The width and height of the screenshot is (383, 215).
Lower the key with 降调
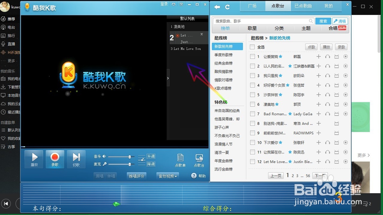coord(151,164)
